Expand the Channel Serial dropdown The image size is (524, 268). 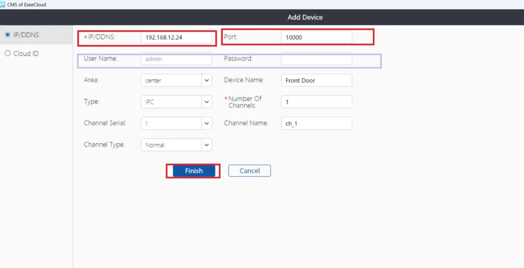[206, 123]
